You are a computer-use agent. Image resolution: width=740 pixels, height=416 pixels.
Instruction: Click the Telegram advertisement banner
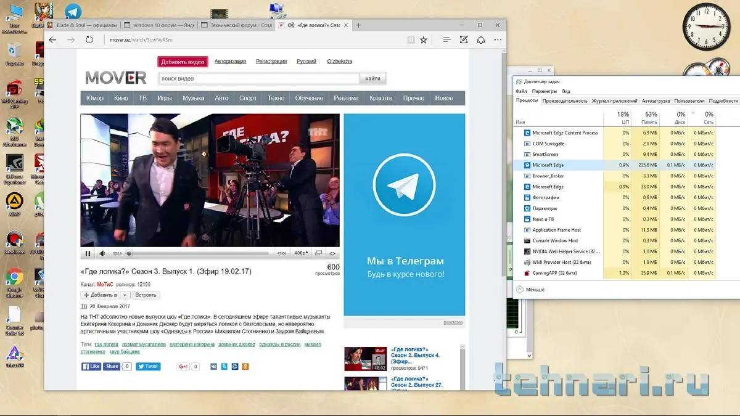[x=404, y=215]
